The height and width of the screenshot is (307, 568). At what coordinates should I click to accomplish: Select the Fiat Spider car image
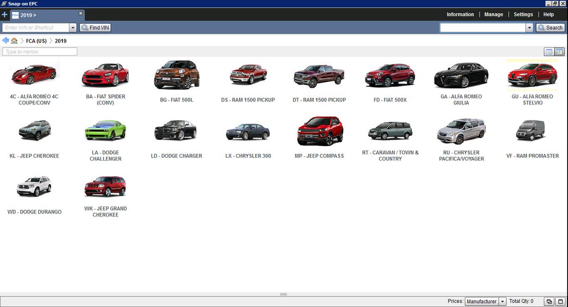tap(106, 74)
